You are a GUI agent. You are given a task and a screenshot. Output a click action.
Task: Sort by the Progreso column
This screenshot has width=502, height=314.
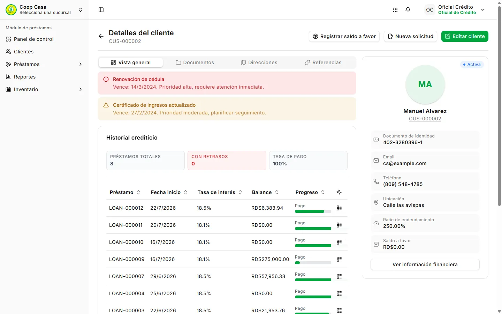click(x=310, y=192)
